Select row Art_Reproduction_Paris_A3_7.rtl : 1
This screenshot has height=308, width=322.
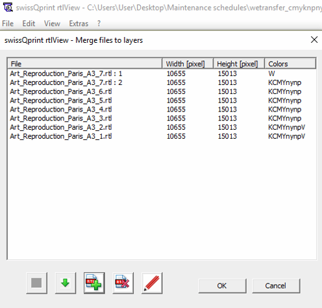[x=162, y=73]
